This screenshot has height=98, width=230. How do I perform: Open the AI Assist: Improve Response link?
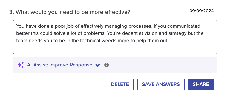pyautogui.click(x=60, y=65)
